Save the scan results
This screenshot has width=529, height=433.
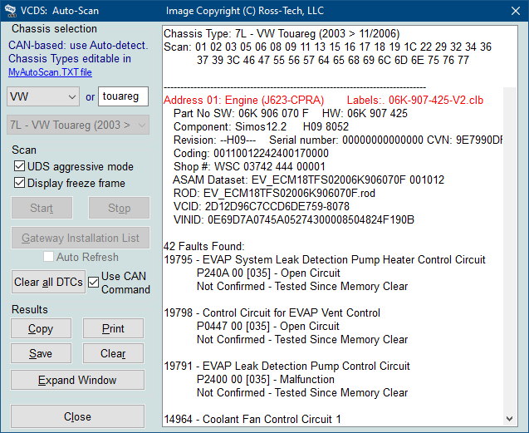pyautogui.click(x=41, y=353)
